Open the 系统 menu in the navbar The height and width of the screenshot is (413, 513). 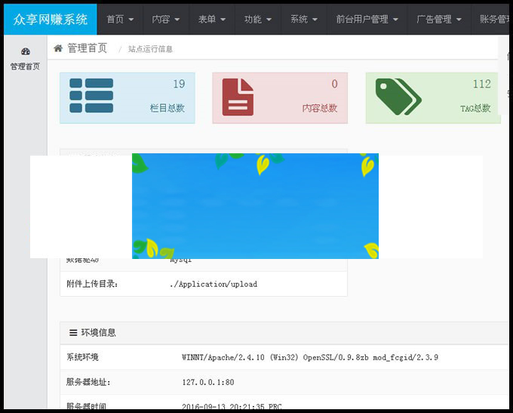click(304, 19)
